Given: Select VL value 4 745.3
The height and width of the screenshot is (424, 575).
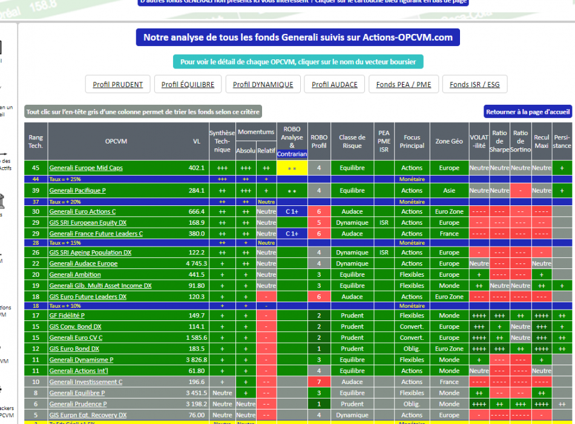Looking at the screenshot, I should [196, 263].
